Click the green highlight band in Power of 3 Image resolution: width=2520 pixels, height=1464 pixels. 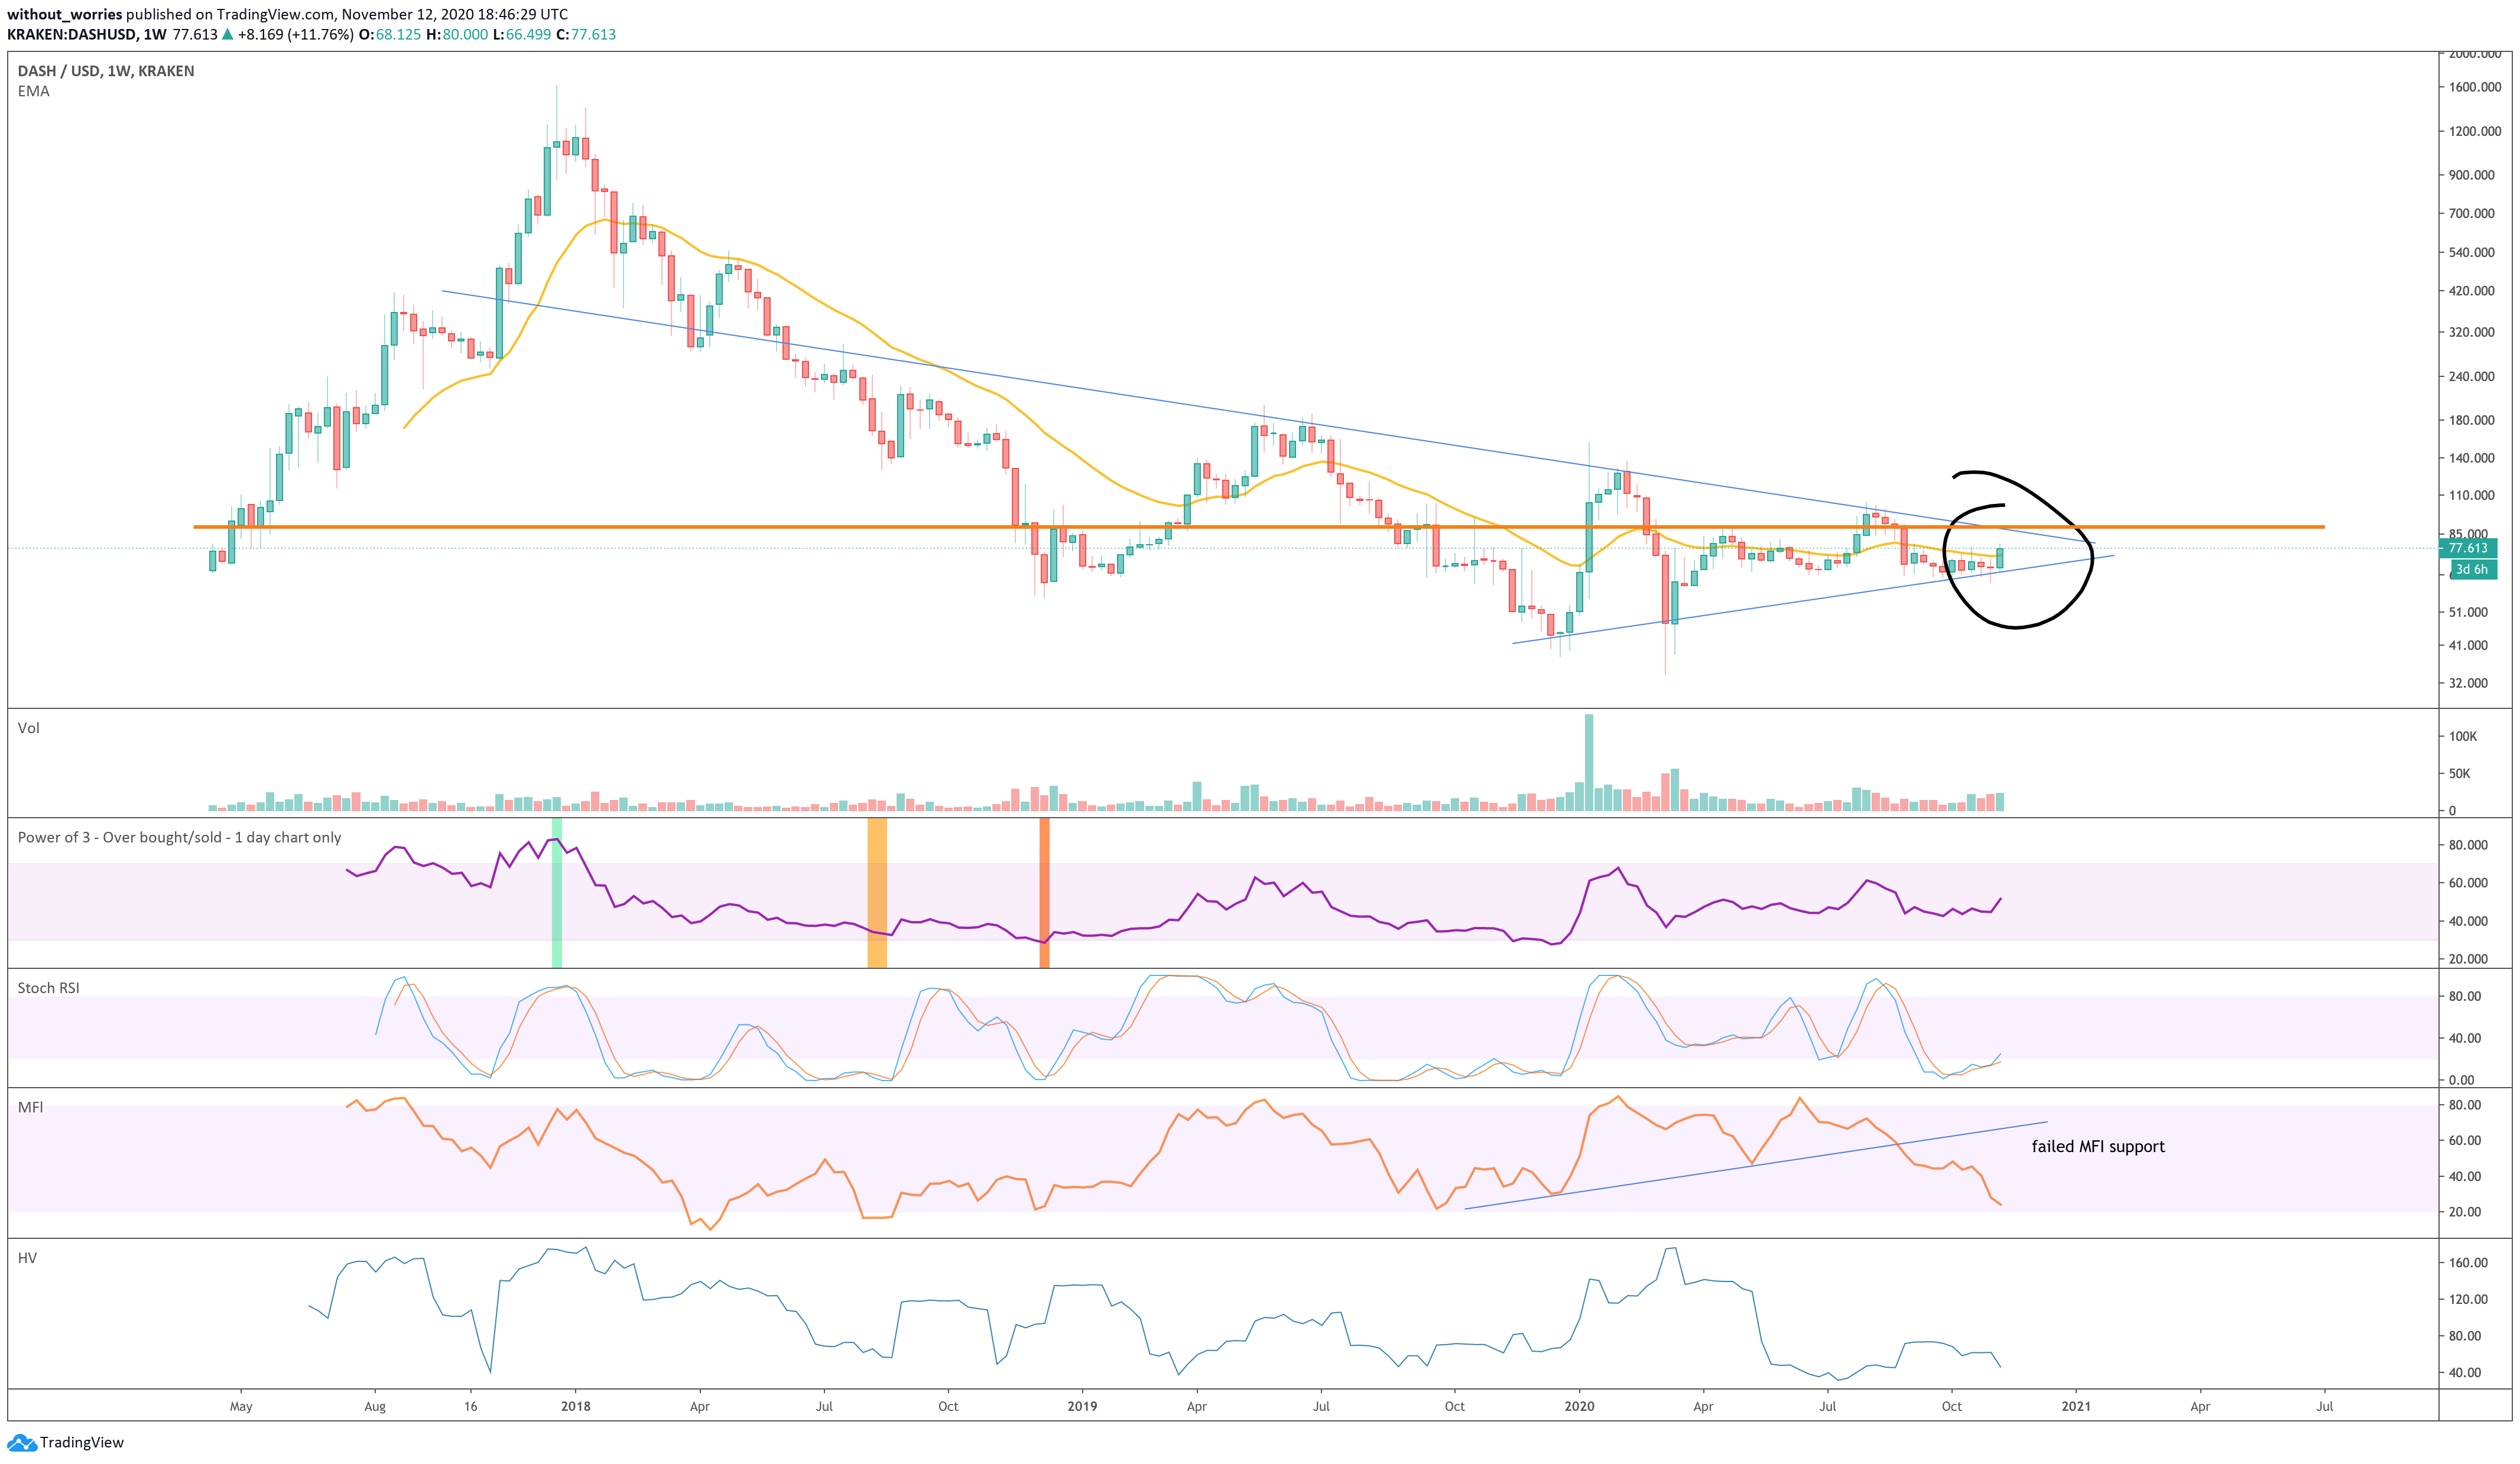557,892
